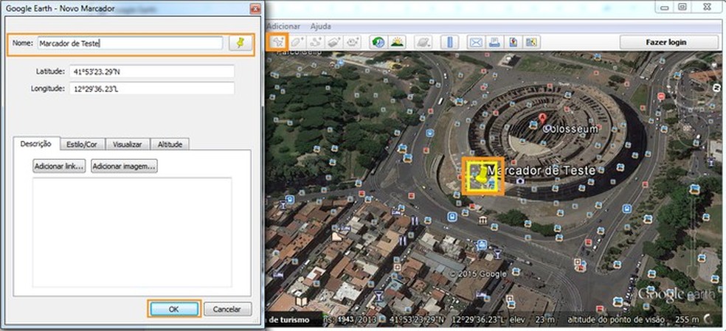Select the Add Placemark toolbar icon

[278, 42]
